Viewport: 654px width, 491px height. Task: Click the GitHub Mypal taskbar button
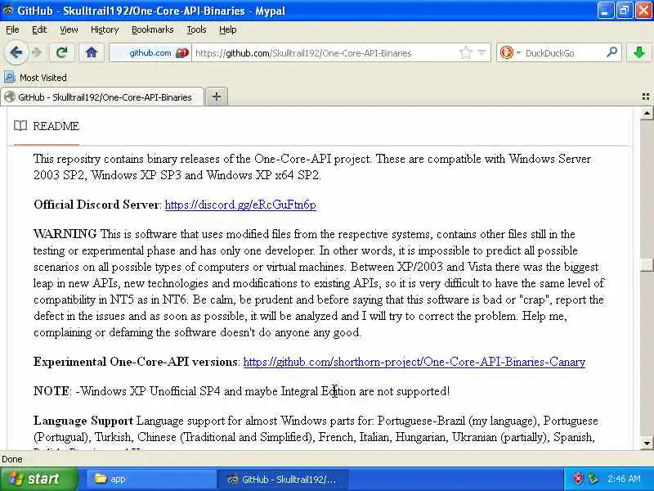point(282,479)
